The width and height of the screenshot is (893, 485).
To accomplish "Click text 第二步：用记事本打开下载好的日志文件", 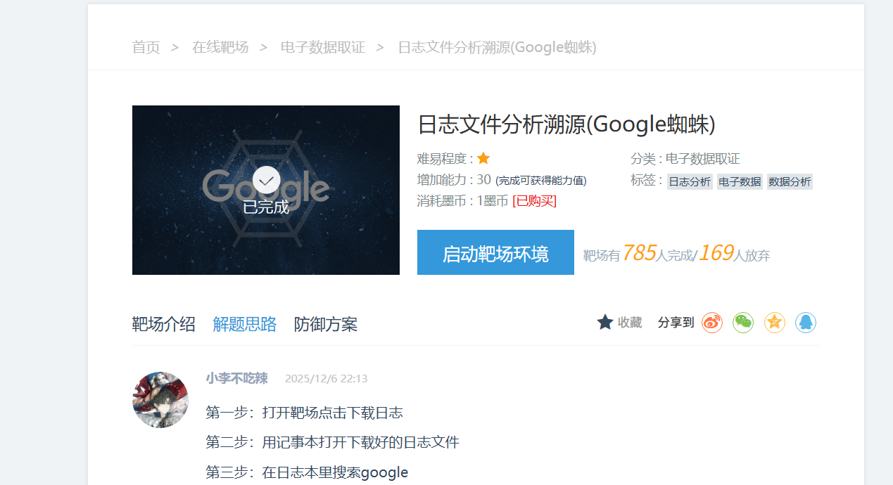I will pyautogui.click(x=333, y=442).
